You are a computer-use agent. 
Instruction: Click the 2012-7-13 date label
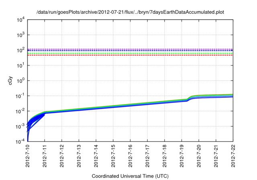pos(79,156)
